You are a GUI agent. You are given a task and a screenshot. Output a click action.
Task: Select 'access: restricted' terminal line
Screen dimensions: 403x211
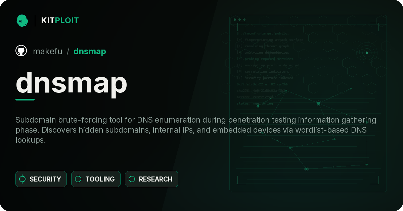pos(255,97)
